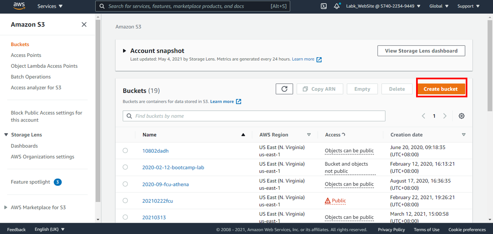Select the 10802dadh bucket radio button

(x=125, y=150)
